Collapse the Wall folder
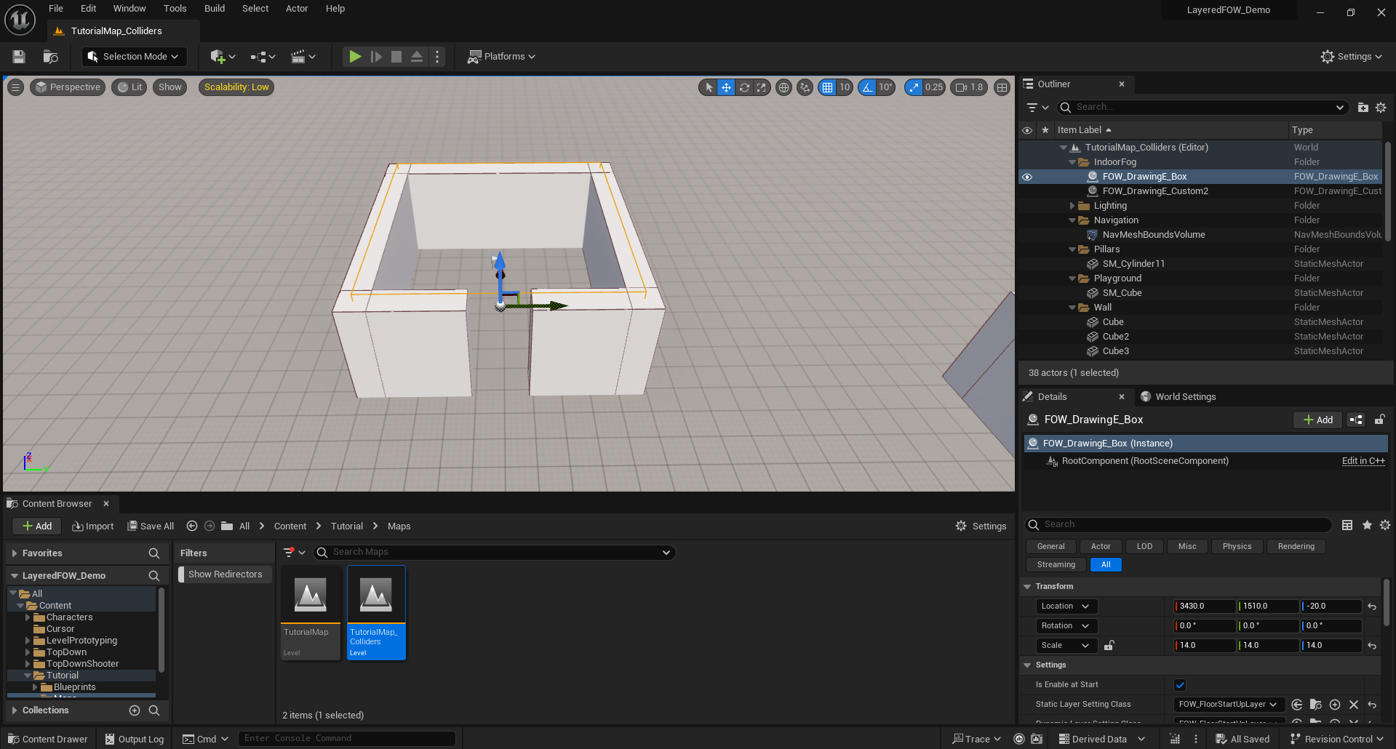The image size is (1396, 749). pyautogui.click(x=1072, y=308)
